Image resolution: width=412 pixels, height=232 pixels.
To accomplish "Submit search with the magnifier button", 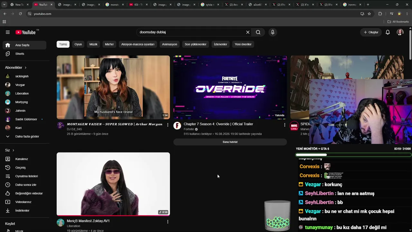I will [258, 32].
